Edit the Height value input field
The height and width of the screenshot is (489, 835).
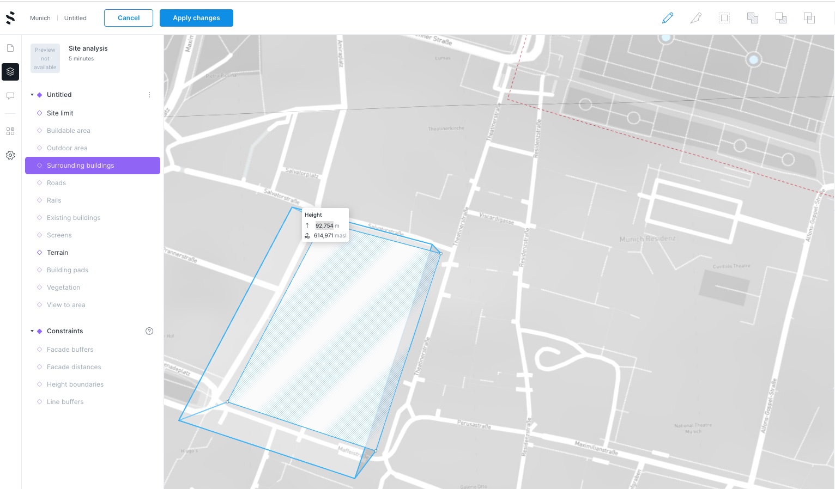tap(324, 225)
